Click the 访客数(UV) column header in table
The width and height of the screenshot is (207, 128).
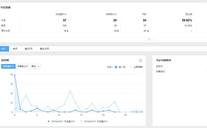point(111,14)
